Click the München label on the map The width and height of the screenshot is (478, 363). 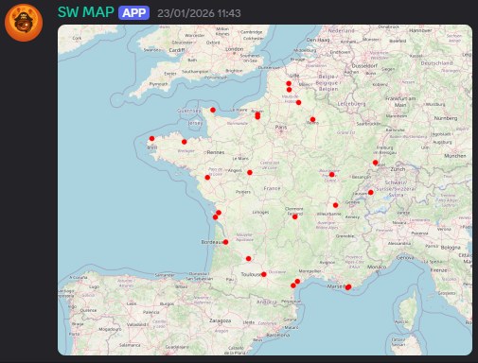[x=455, y=156]
